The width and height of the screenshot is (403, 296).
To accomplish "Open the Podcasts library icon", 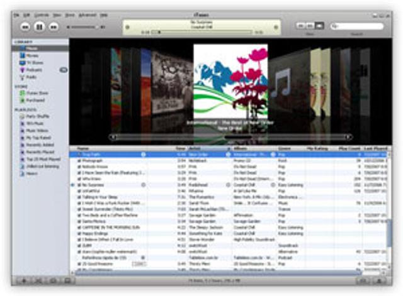I will click(23, 70).
